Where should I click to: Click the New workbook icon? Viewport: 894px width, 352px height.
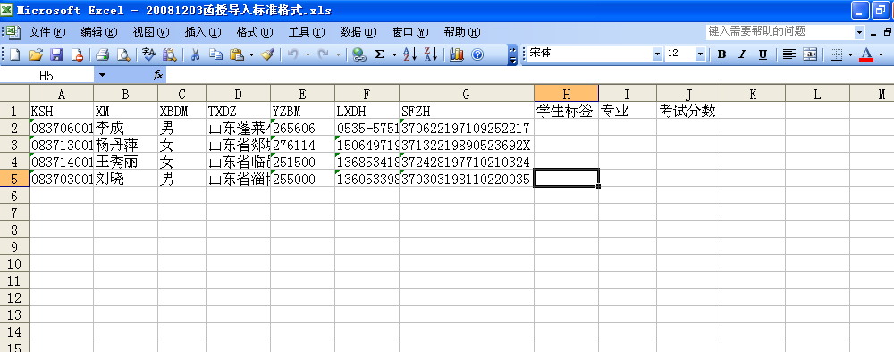[15, 54]
